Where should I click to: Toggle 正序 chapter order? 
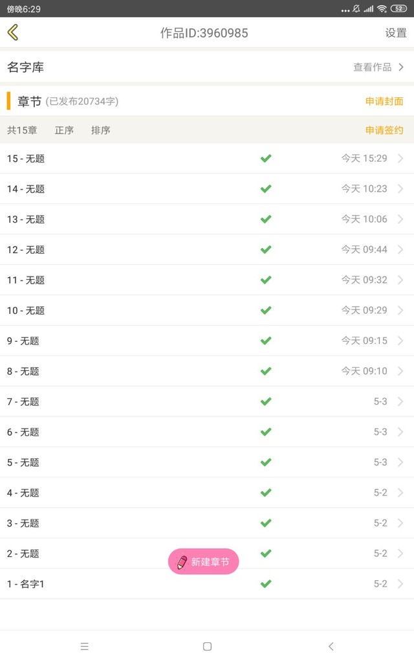[64, 130]
